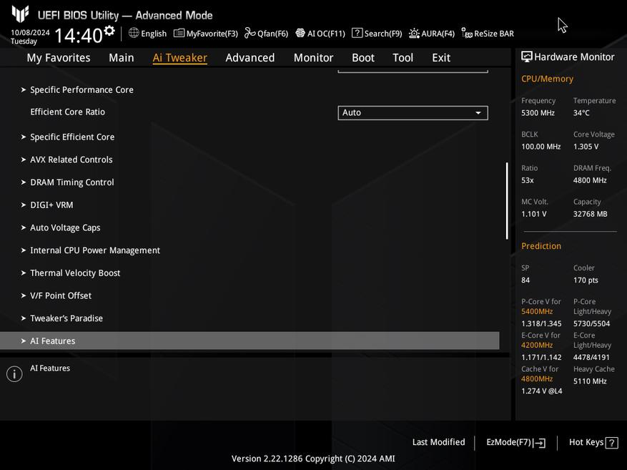This screenshot has width=627, height=470.
Task: Click the 100.00 MHz BCLK value
Action: (540, 147)
